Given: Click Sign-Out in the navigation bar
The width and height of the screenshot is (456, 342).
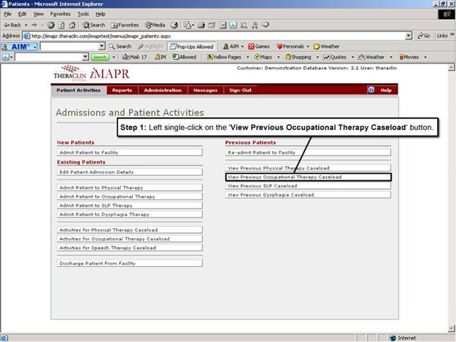Looking at the screenshot, I should coord(240,90).
